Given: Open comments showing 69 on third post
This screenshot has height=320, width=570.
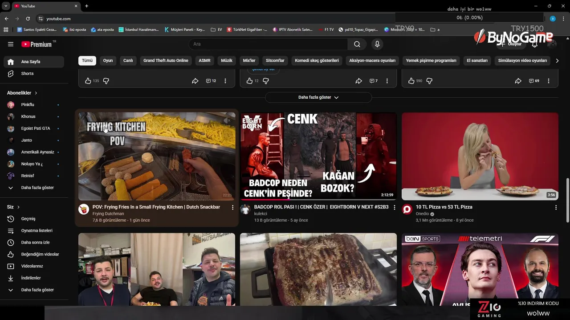Looking at the screenshot, I should point(534,81).
